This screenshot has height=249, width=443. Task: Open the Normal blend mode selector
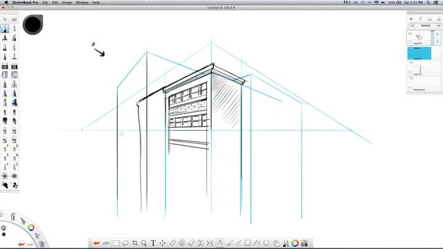tap(426, 26)
